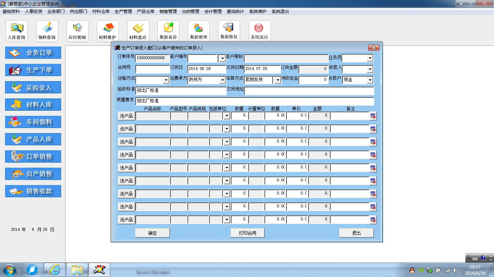Open the 数据整理 toolbar icon

point(199,31)
